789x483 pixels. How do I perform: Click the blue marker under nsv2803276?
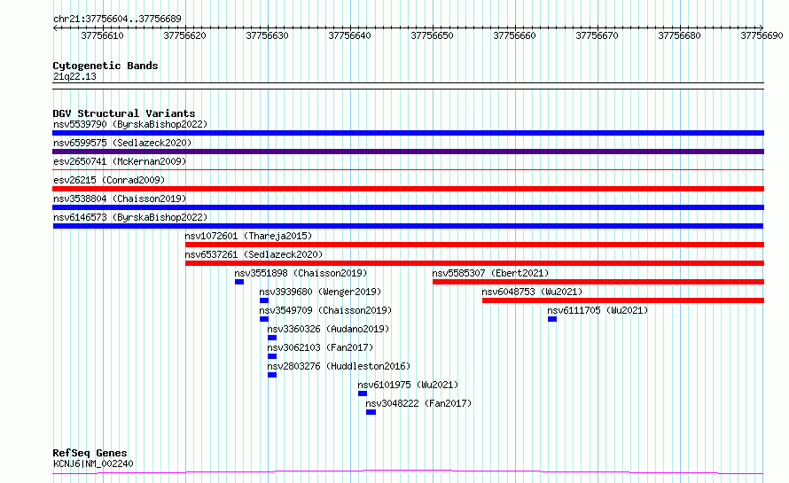(x=272, y=375)
